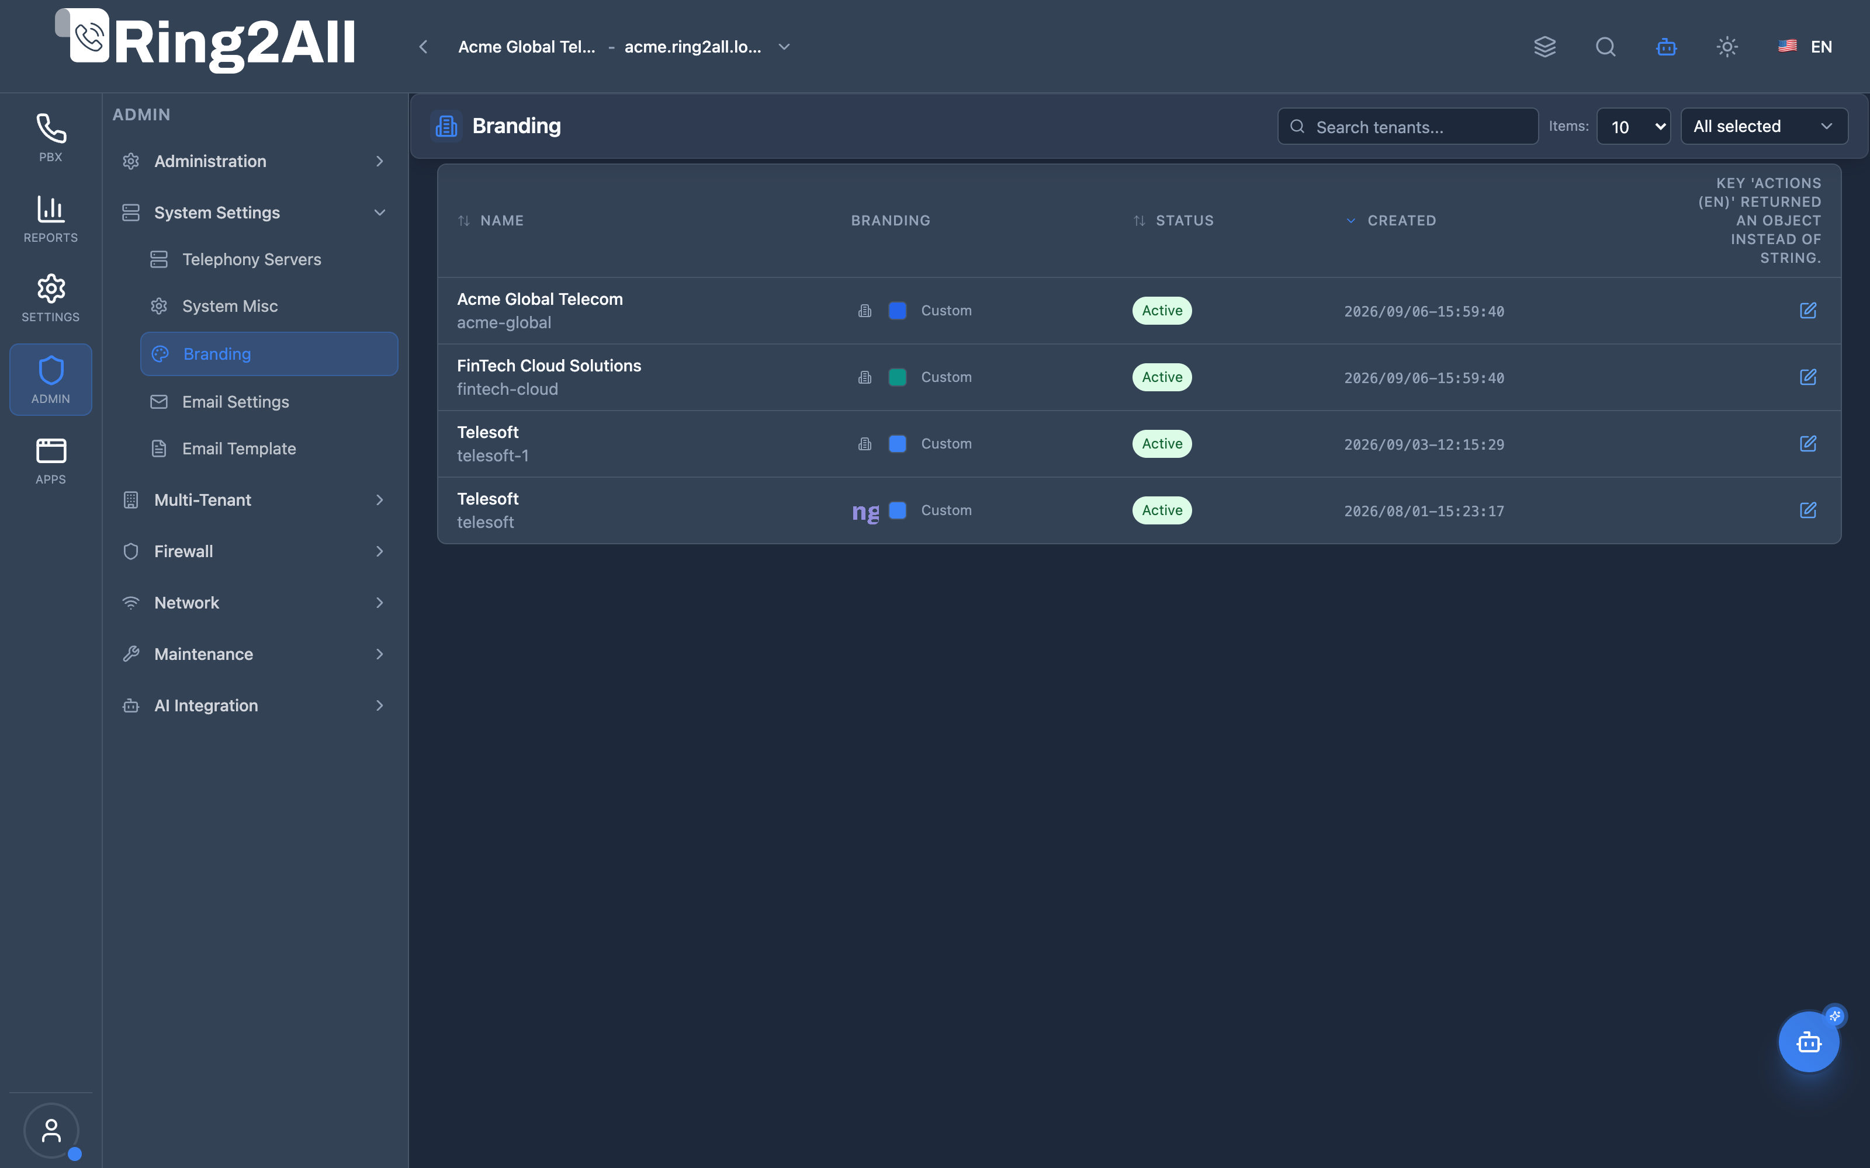The width and height of the screenshot is (1870, 1168).
Task: Open Email Settings page
Action: pyautogui.click(x=269, y=402)
